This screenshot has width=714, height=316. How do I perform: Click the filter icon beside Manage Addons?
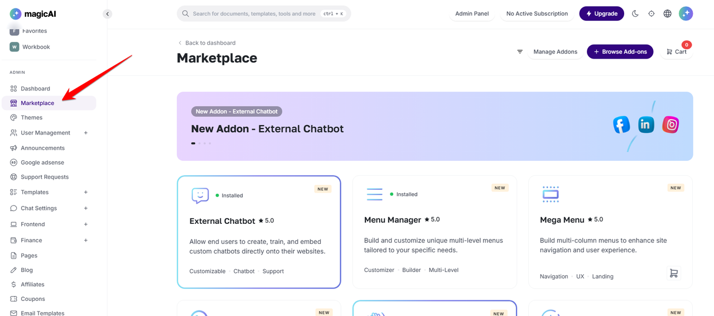pyautogui.click(x=520, y=51)
